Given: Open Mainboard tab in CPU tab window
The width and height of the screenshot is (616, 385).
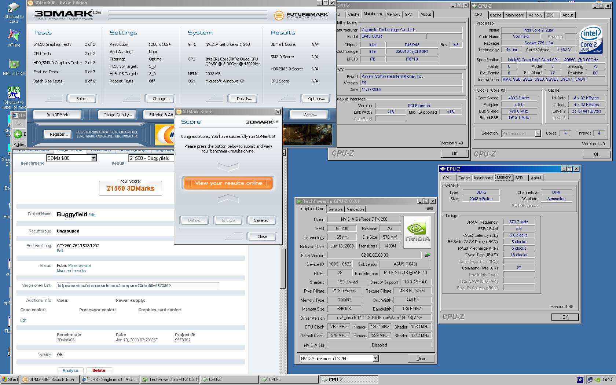Looking at the screenshot, I should point(514,15).
